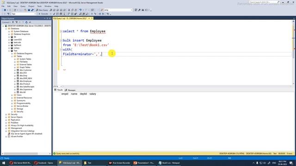
Task: Click the salary column header in results
Action: (92, 94)
